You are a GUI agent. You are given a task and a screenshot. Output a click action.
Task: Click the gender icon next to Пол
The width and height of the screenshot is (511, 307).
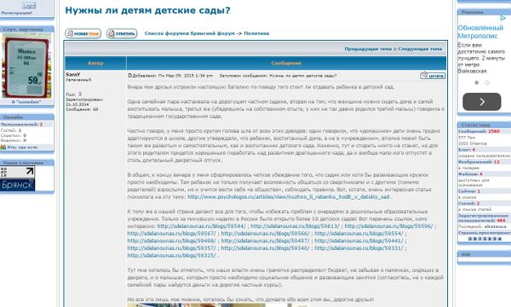pyautogui.click(x=80, y=94)
